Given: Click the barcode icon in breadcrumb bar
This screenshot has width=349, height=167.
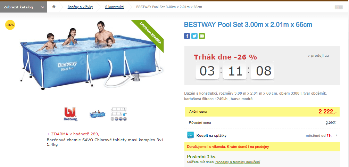Looking at the screenshot, I should pos(338,7).
